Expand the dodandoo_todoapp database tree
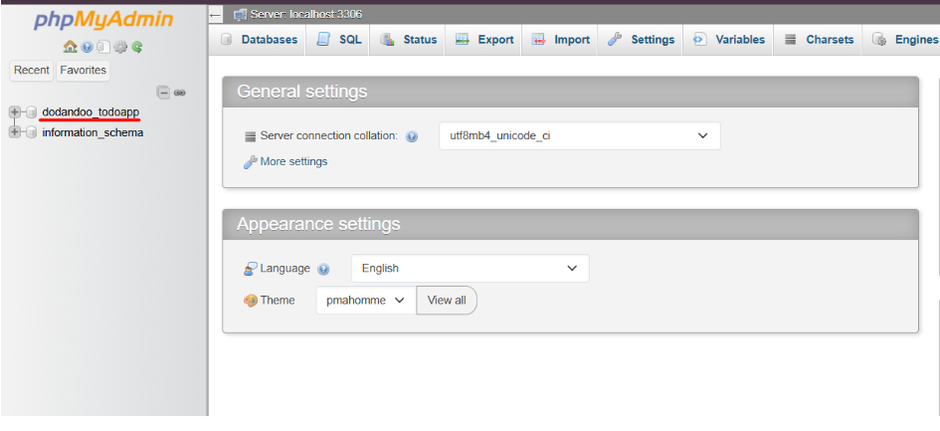The height and width of the screenshot is (431, 940). 15,112
